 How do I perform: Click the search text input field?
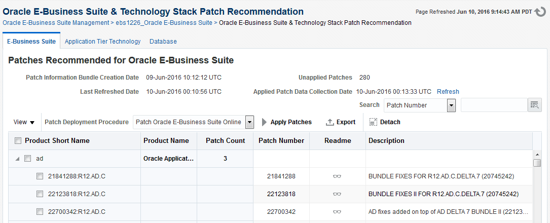[494, 105]
